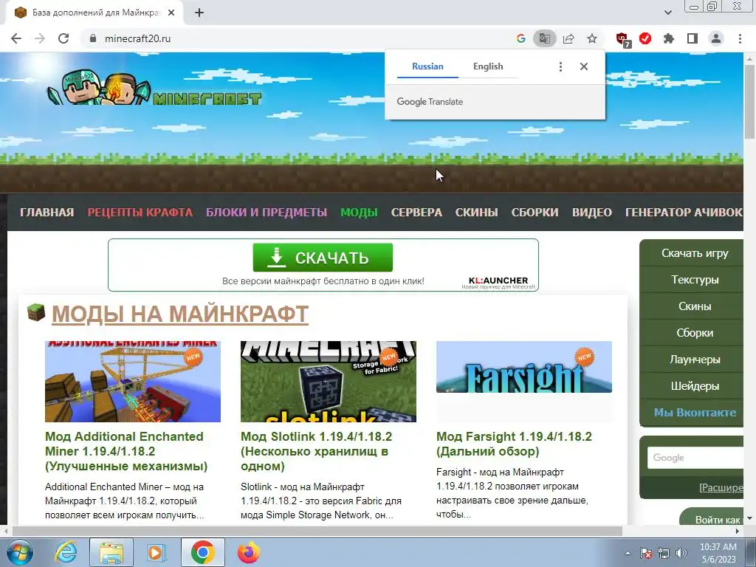Open Мод Farsight 1.19.4/1.18.2 title link
This screenshot has height=567, width=756.
pyautogui.click(x=514, y=444)
